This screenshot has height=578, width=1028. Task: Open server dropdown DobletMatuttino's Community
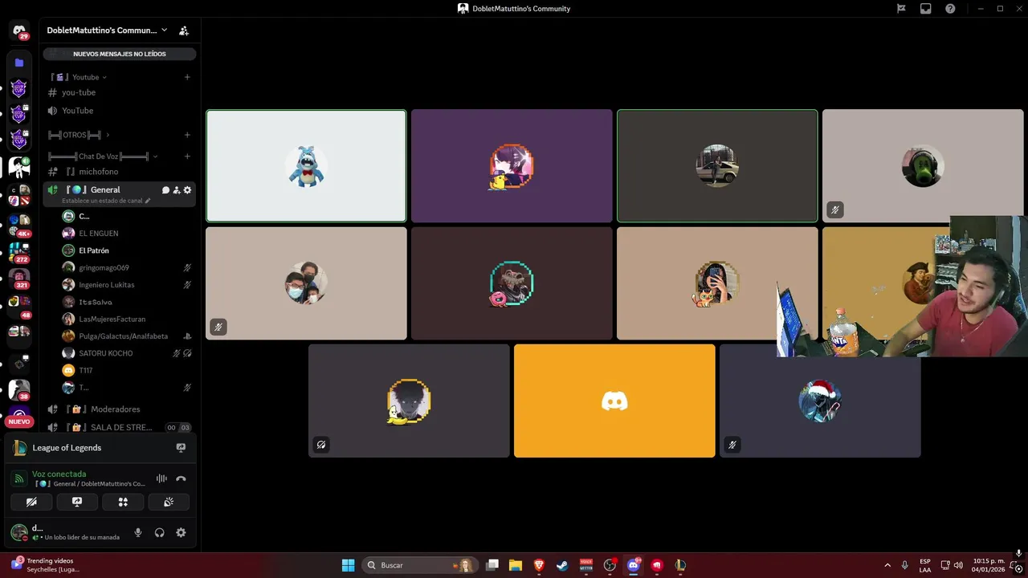107,31
